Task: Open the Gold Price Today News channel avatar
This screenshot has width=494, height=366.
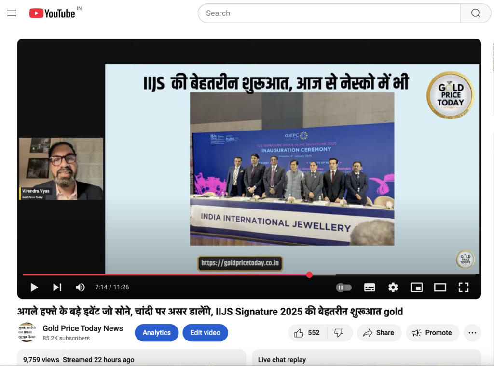Action: click(x=27, y=332)
